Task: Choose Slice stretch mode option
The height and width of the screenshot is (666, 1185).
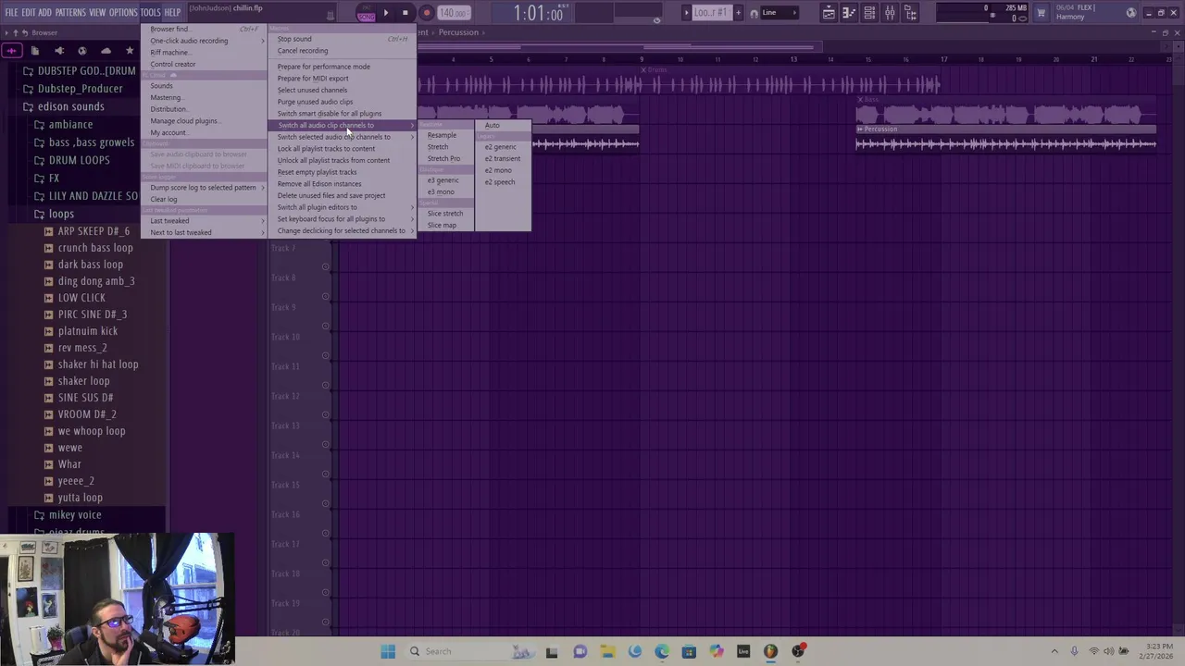Action: click(x=448, y=213)
